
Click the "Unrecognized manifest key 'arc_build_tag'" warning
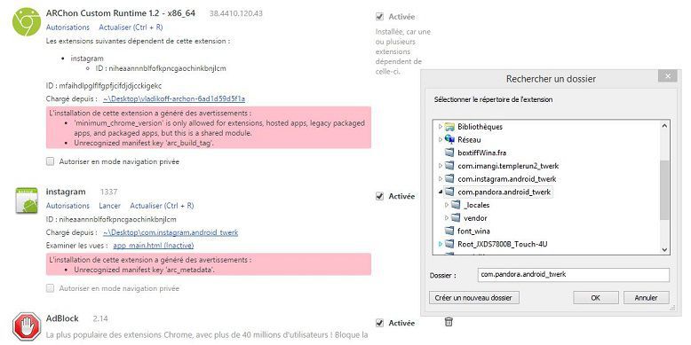[144, 143]
